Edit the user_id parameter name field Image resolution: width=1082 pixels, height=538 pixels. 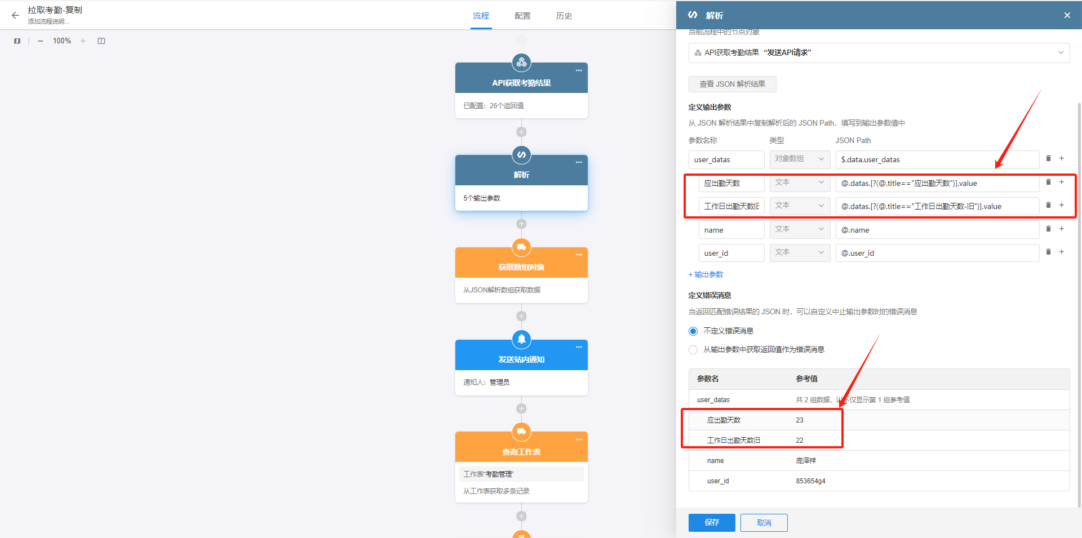731,253
